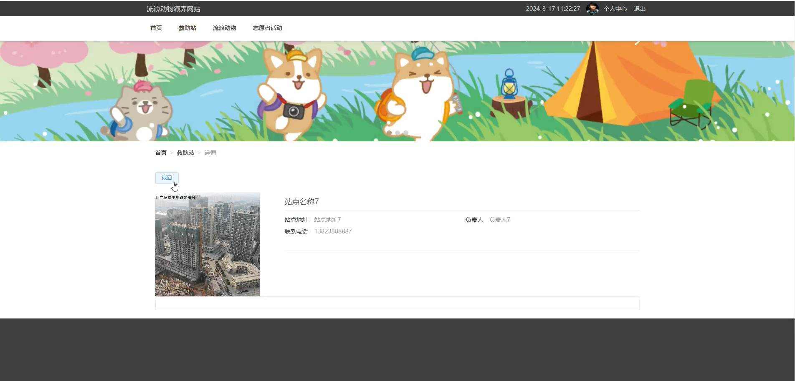The image size is (795, 381).
Task: Click the 站点地址 label
Action: pos(296,220)
